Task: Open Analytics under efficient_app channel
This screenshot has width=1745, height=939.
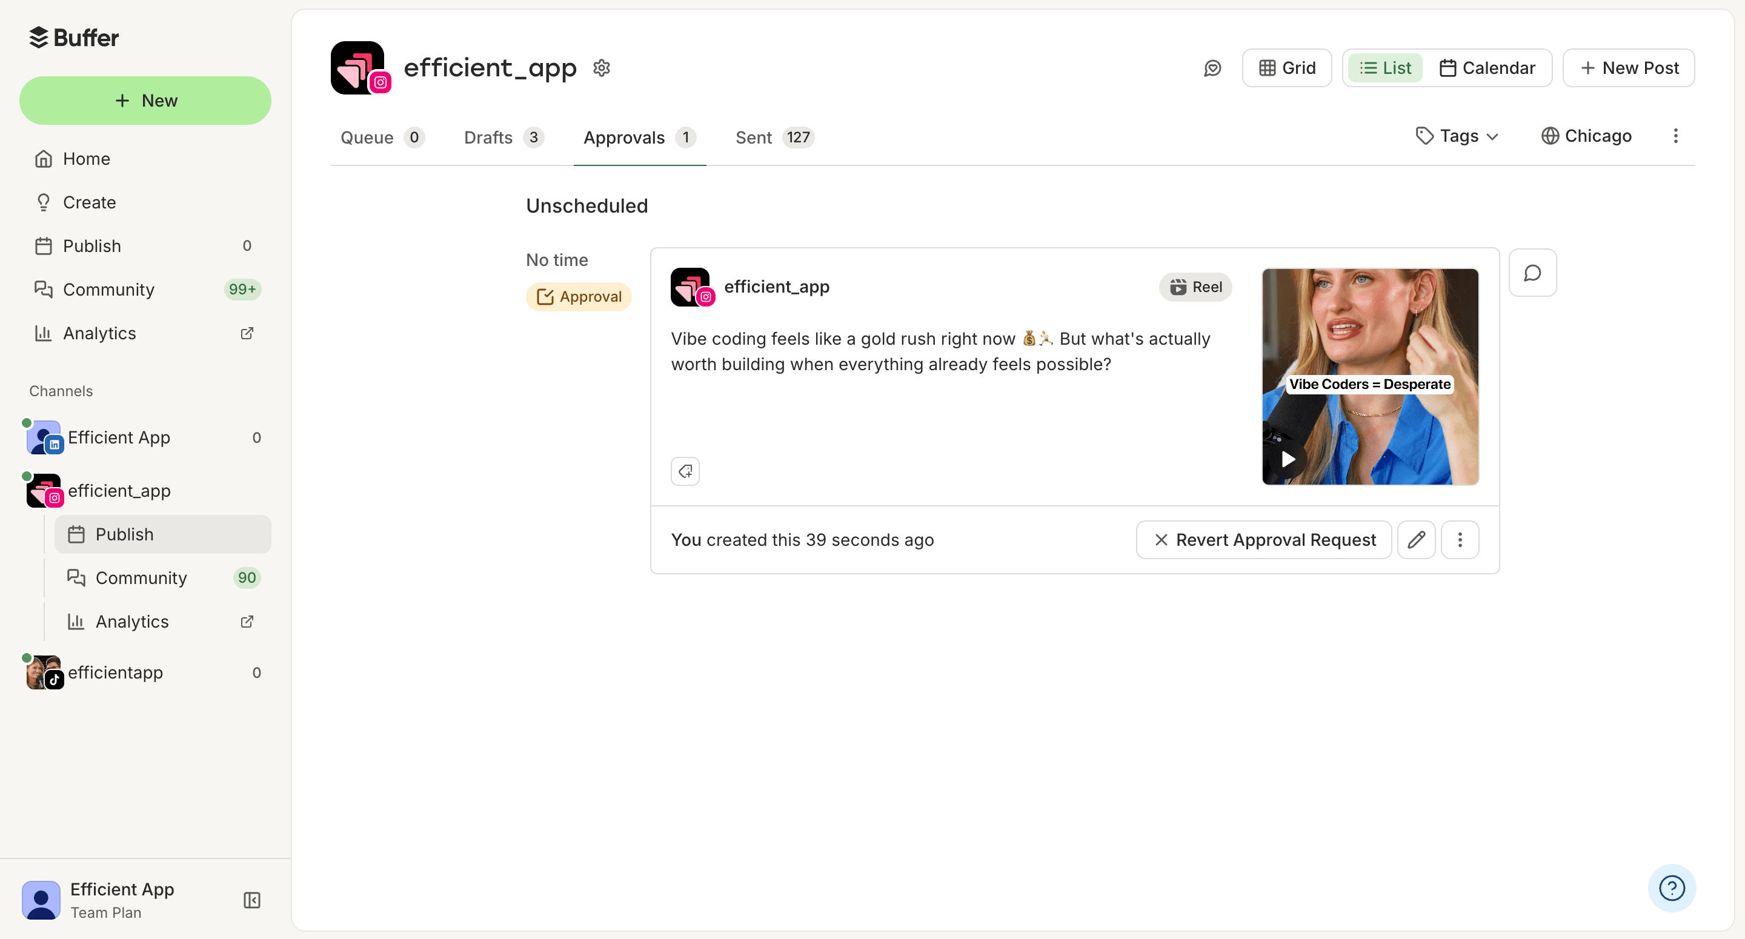Action: pos(162,622)
